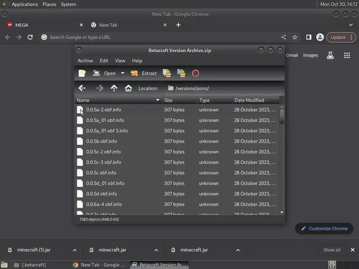The image size is (359, 269).
Task: Sort files by Name column header
Action: [118, 100]
